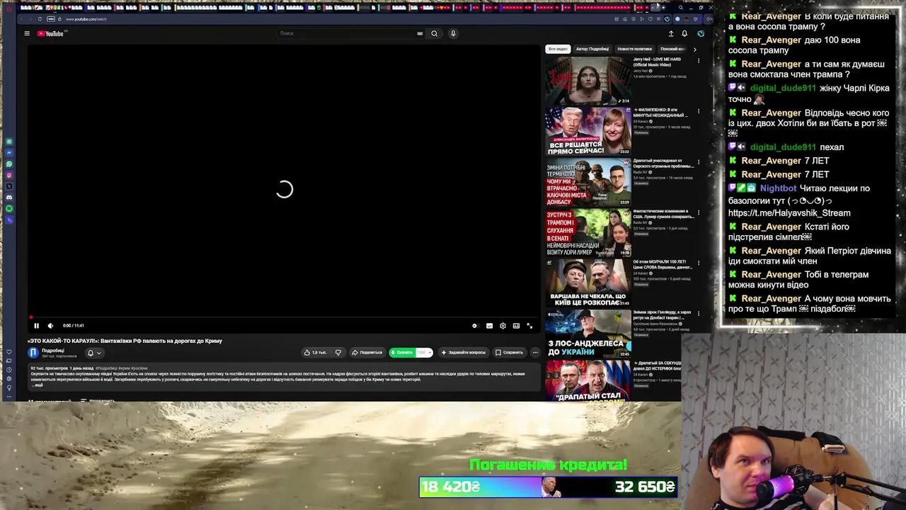This screenshot has height=510, width=906.
Task: Expand the video description with ...ещё
Action: coord(38,385)
